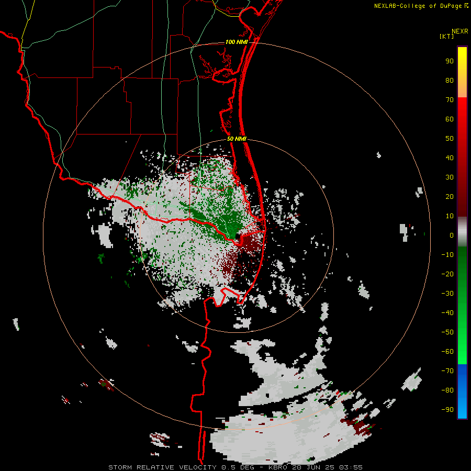Click the 0 value on the velocity scale
The height and width of the screenshot is (471, 471).
[x=452, y=235]
